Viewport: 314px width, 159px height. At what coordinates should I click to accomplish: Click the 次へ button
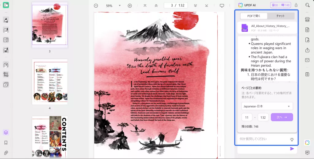(x=282, y=117)
